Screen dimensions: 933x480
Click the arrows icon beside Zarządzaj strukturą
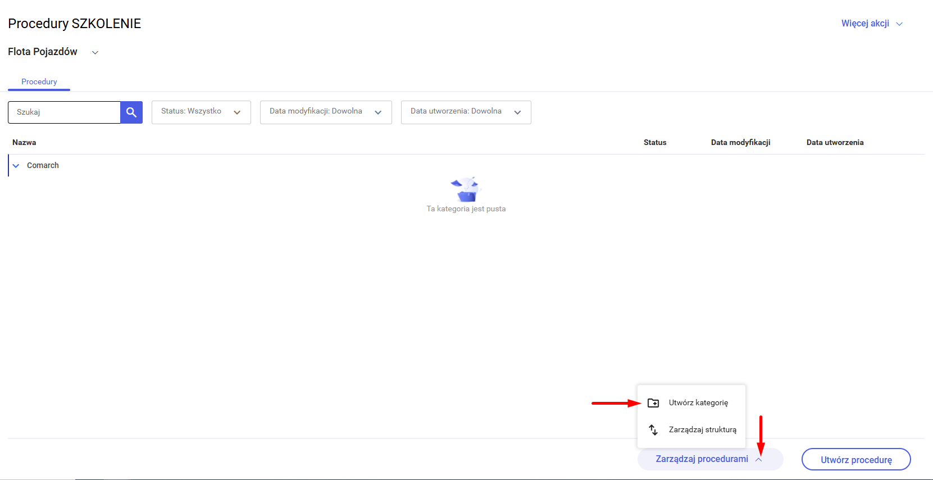point(653,430)
